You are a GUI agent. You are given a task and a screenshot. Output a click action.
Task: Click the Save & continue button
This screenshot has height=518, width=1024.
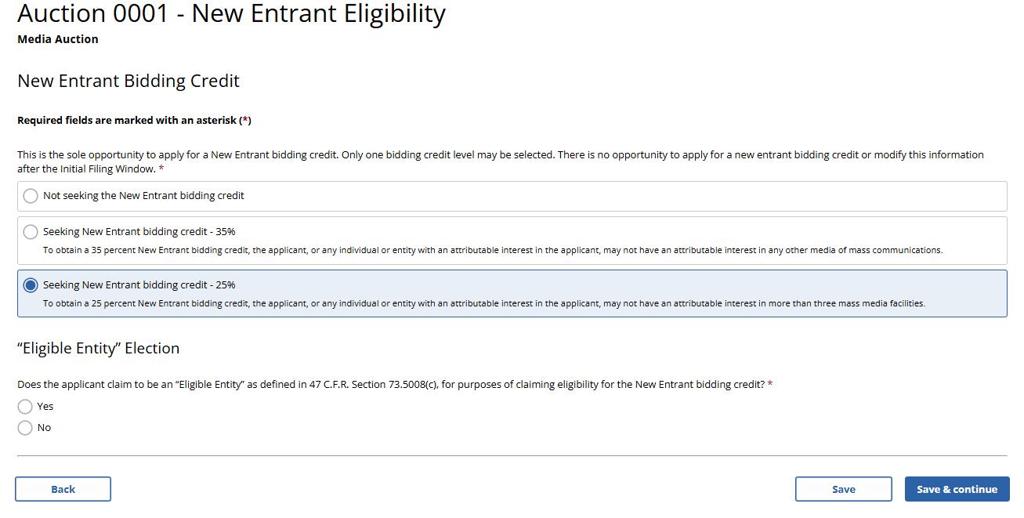(957, 489)
